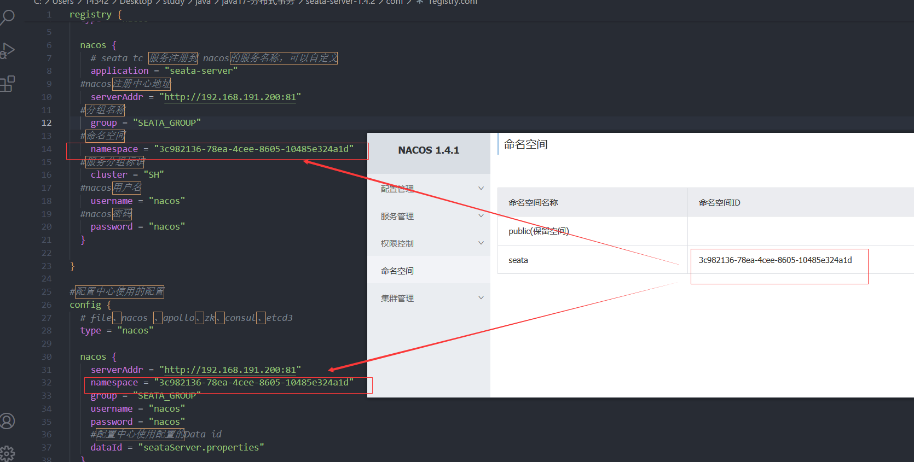Screen dimensions: 914x462
Task: Expand 服务管理 chevron in Nacos sidebar
Action: click(481, 216)
